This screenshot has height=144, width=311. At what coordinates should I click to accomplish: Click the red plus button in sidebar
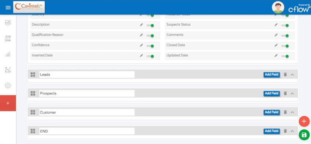(x=8, y=103)
